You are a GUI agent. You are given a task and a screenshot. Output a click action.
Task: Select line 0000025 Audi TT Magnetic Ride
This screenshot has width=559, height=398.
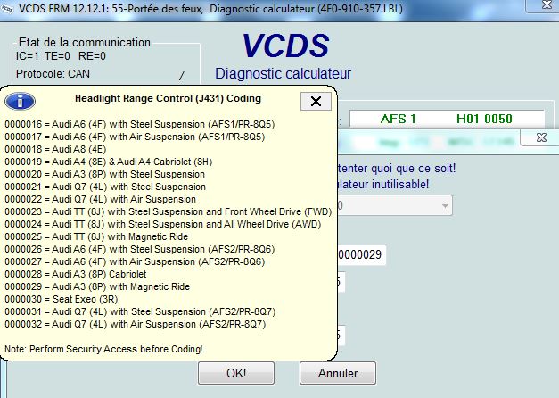tap(96, 236)
